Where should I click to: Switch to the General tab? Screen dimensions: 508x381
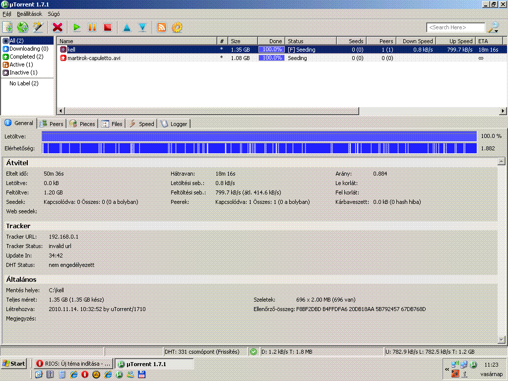[x=19, y=123]
